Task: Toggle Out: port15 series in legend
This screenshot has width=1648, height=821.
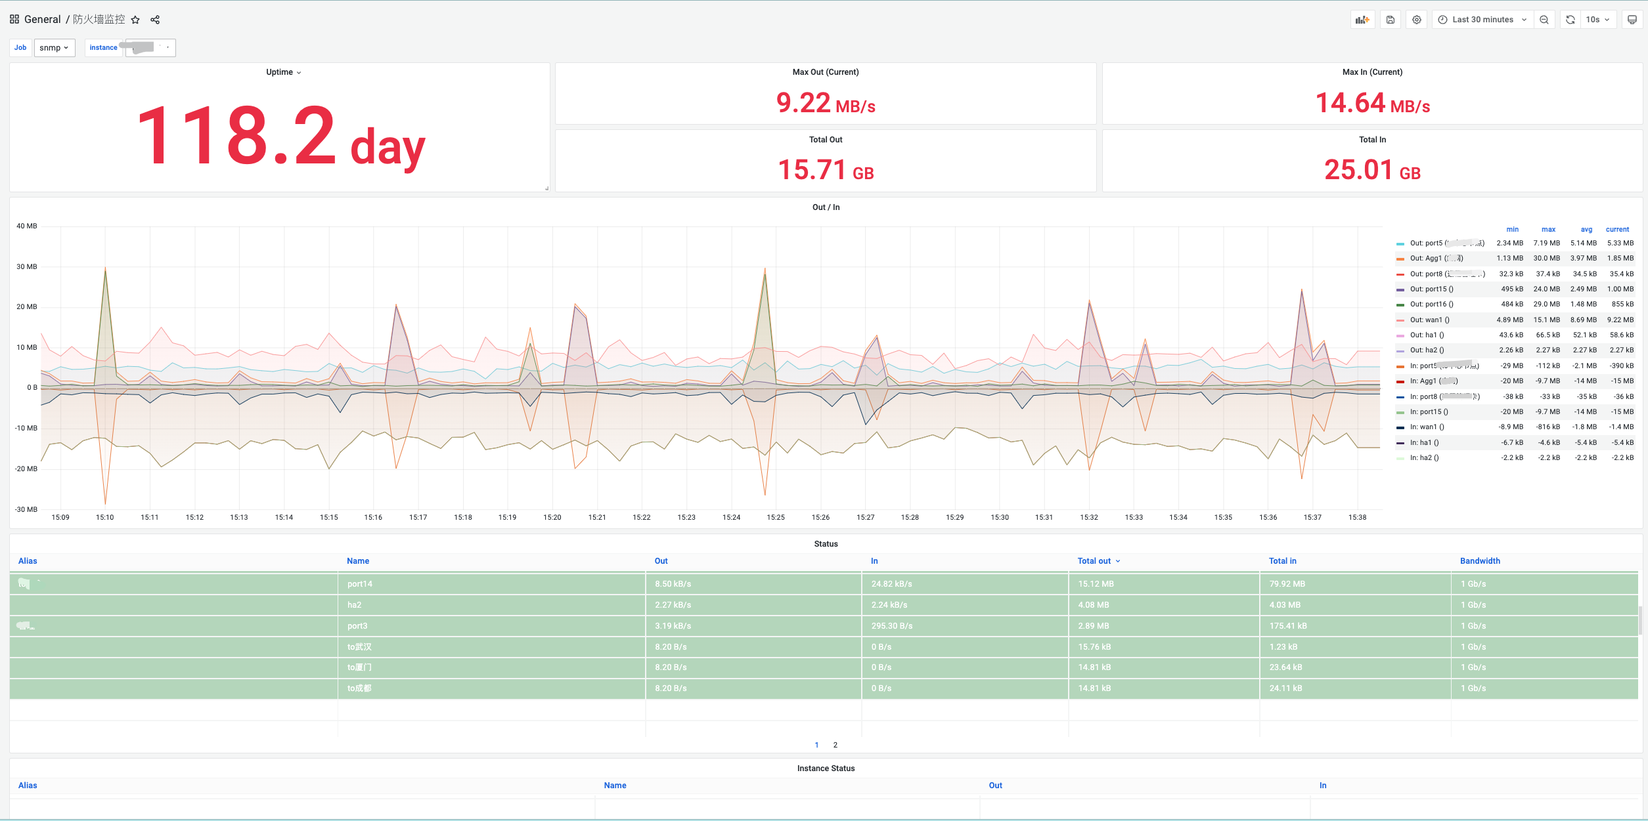Action: [x=1431, y=289]
